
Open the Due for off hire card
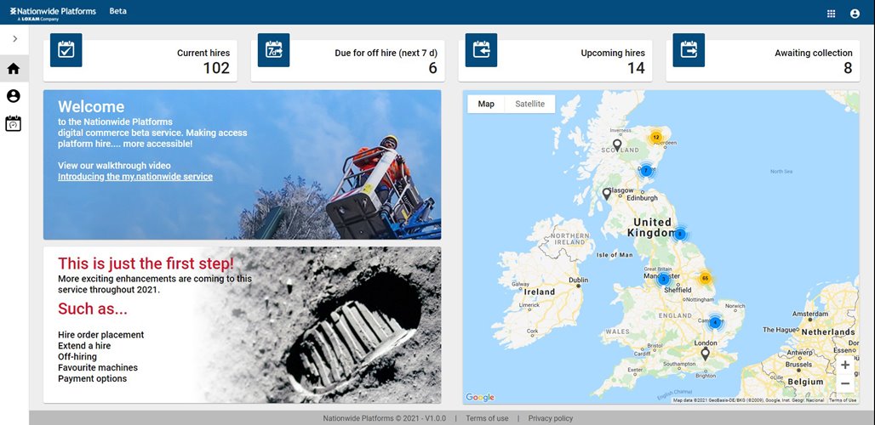click(x=347, y=60)
